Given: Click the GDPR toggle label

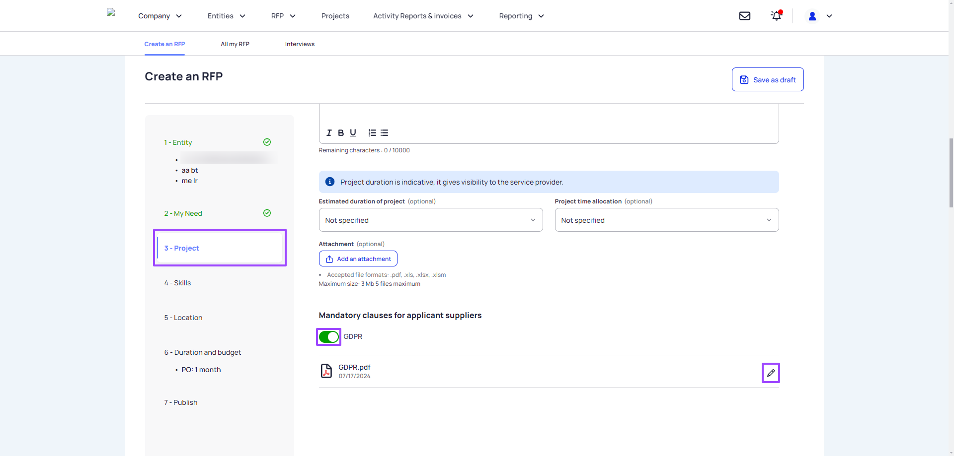Looking at the screenshot, I should (x=353, y=336).
